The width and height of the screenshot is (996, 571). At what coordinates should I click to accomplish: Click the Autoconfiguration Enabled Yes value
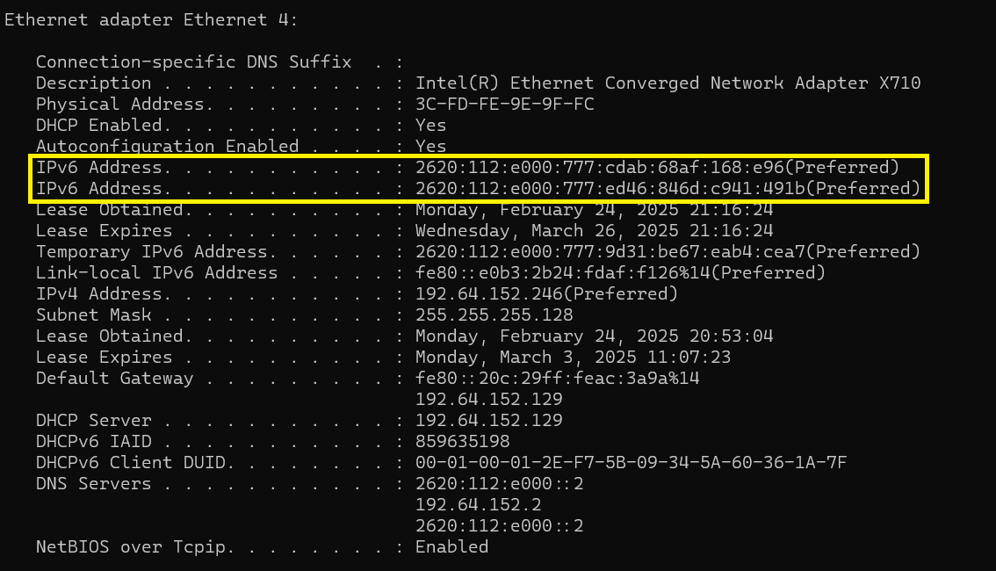point(430,147)
